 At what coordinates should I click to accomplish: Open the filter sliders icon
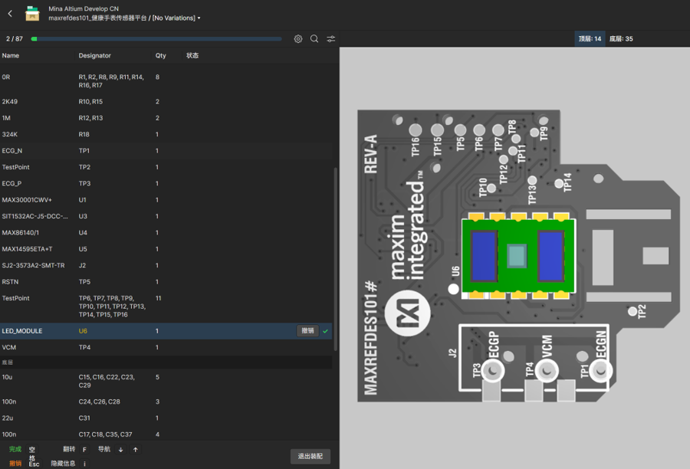pyautogui.click(x=331, y=39)
